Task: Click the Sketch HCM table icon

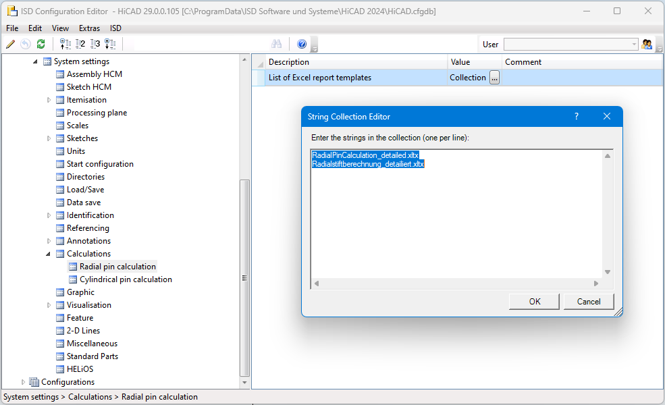Action: point(60,87)
